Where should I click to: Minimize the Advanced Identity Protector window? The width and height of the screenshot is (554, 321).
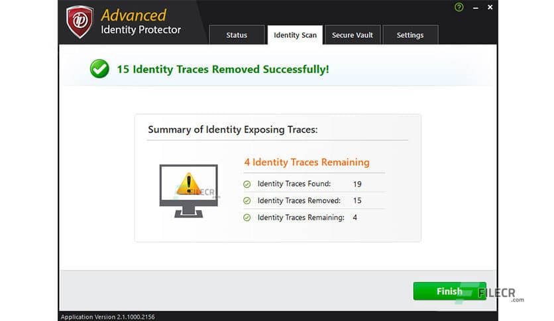click(x=476, y=7)
